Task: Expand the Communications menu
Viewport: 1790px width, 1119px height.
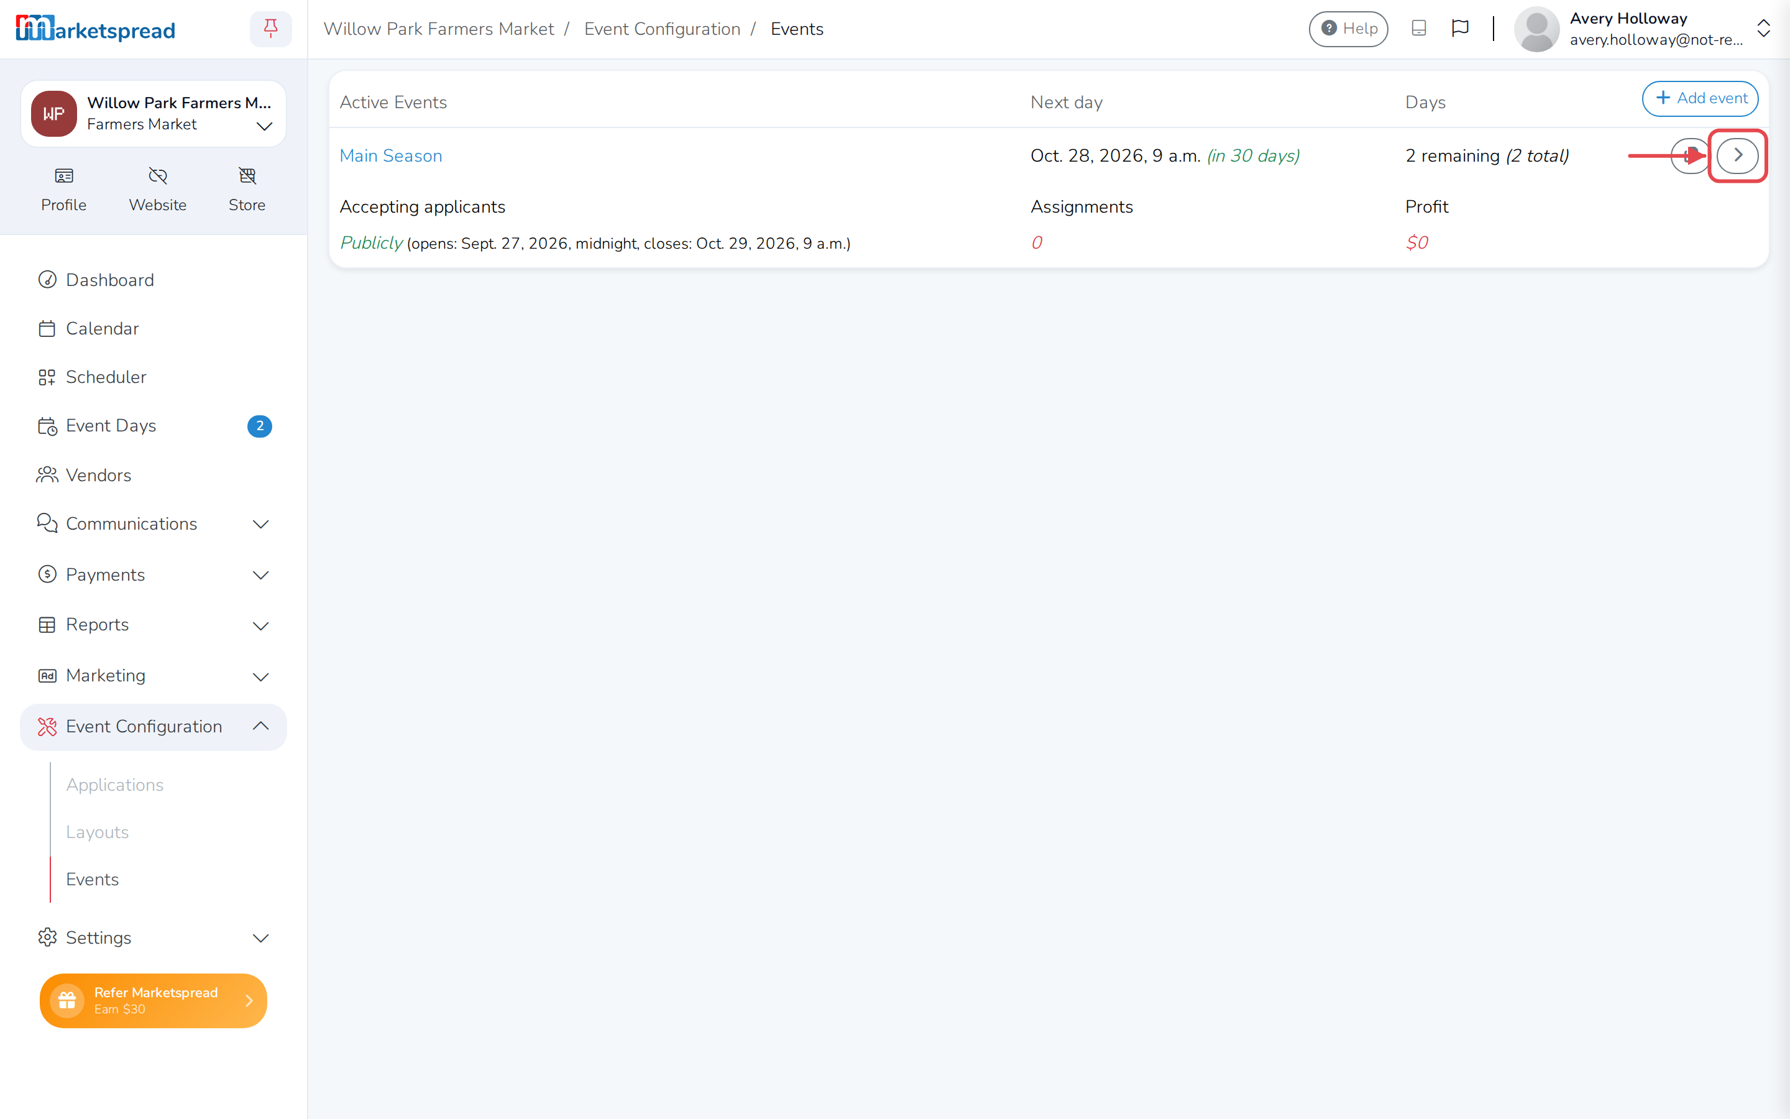Action: tap(153, 524)
